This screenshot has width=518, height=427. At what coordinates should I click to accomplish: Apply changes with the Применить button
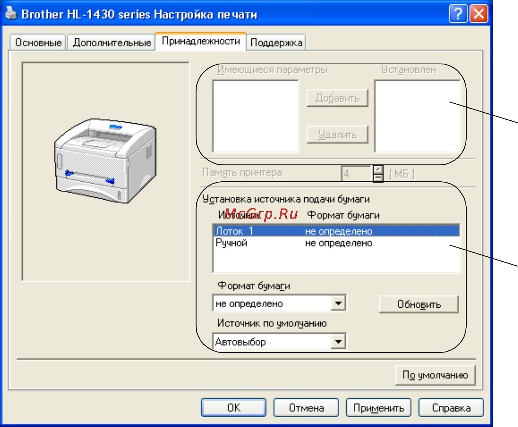(x=379, y=408)
